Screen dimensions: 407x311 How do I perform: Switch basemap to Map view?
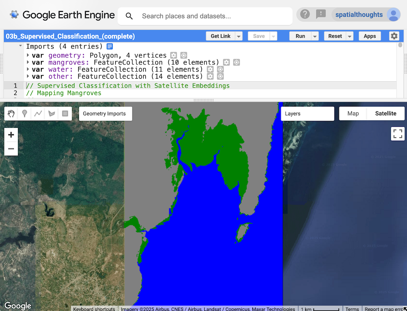point(353,114)
